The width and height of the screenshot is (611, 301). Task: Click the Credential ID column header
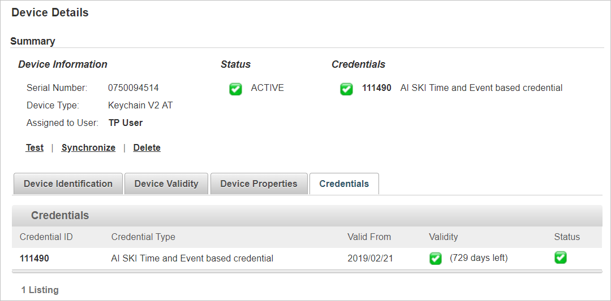(46, 237)
